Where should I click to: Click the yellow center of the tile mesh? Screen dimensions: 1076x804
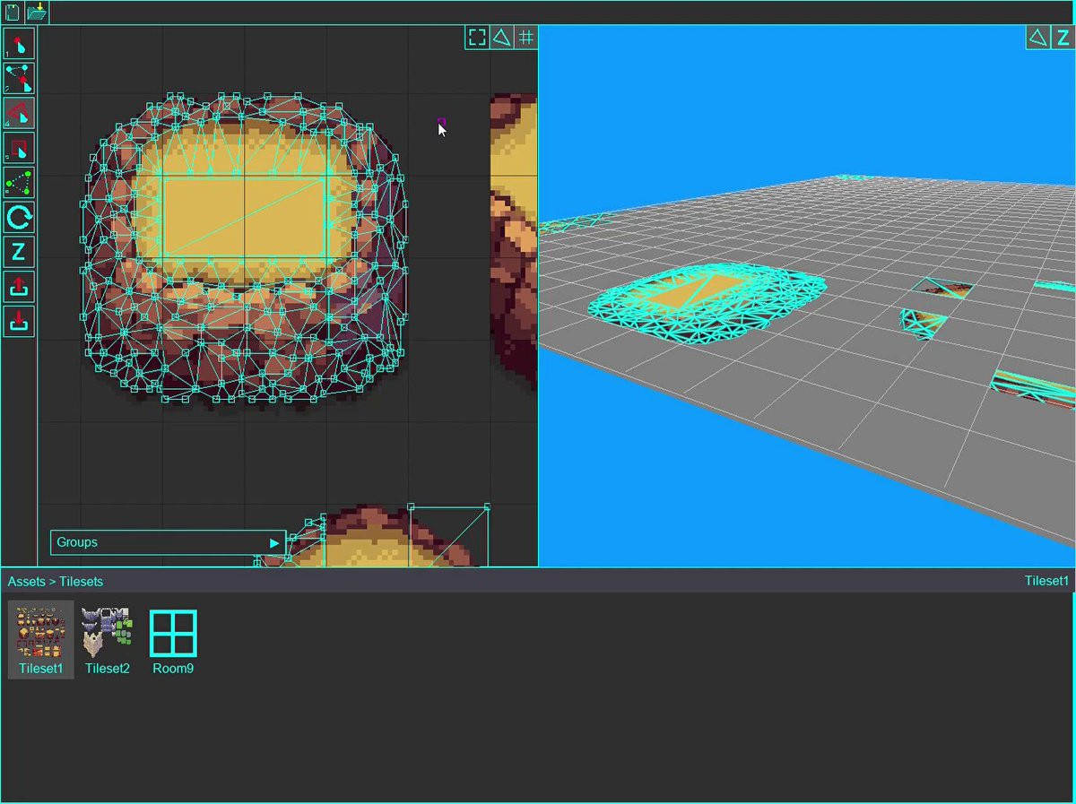pos(244,216)
